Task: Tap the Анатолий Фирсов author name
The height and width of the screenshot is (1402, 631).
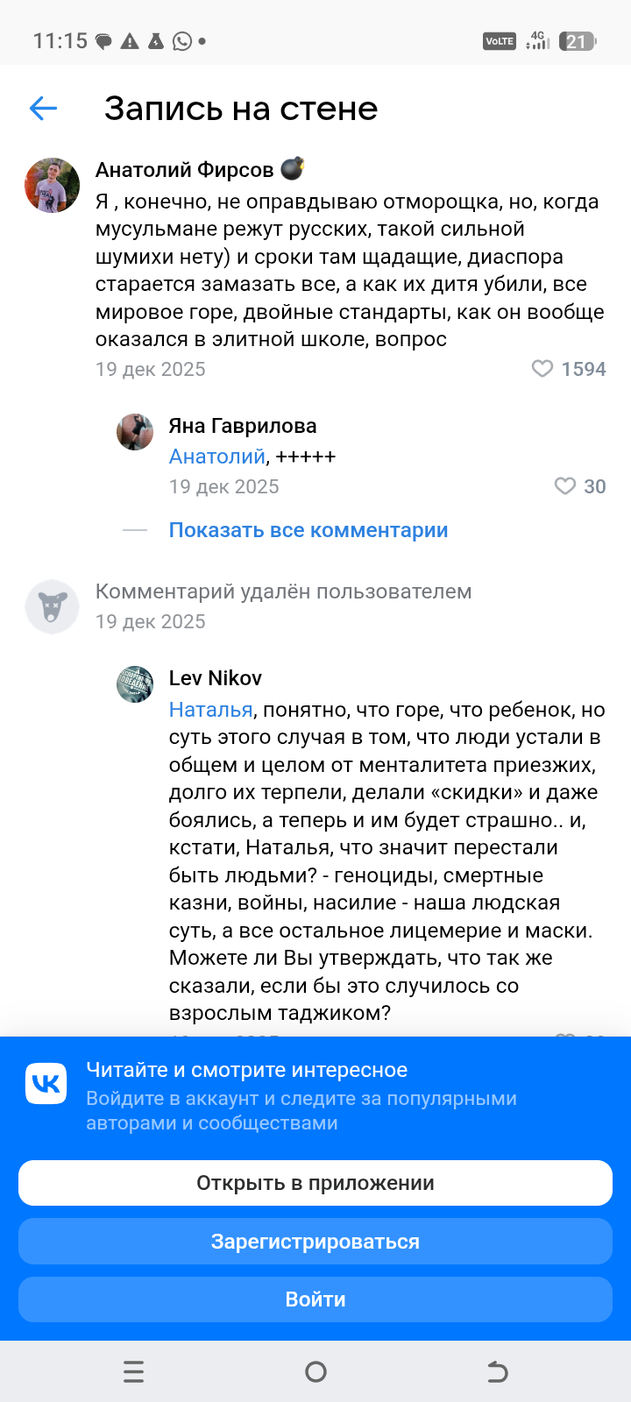Action: tap(184, 170)
